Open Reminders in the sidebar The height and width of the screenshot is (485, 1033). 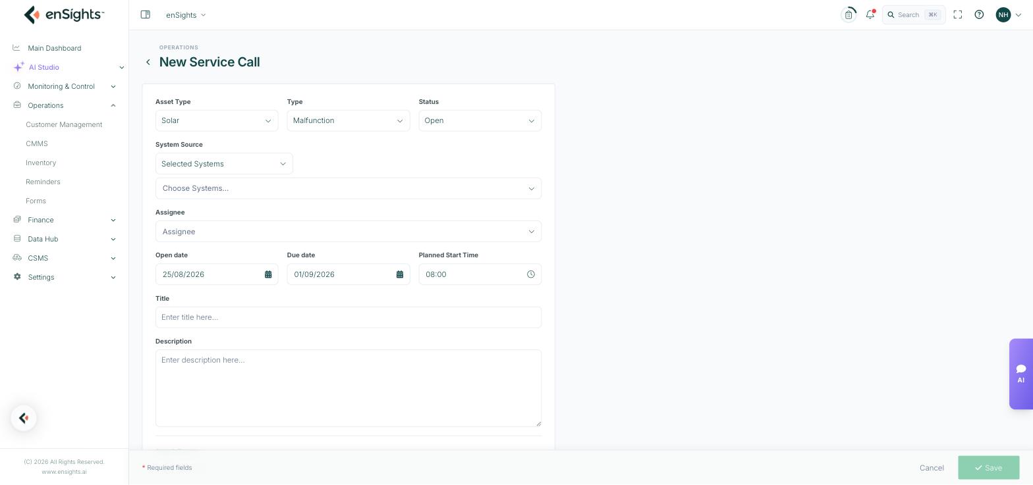coord(43,182)
